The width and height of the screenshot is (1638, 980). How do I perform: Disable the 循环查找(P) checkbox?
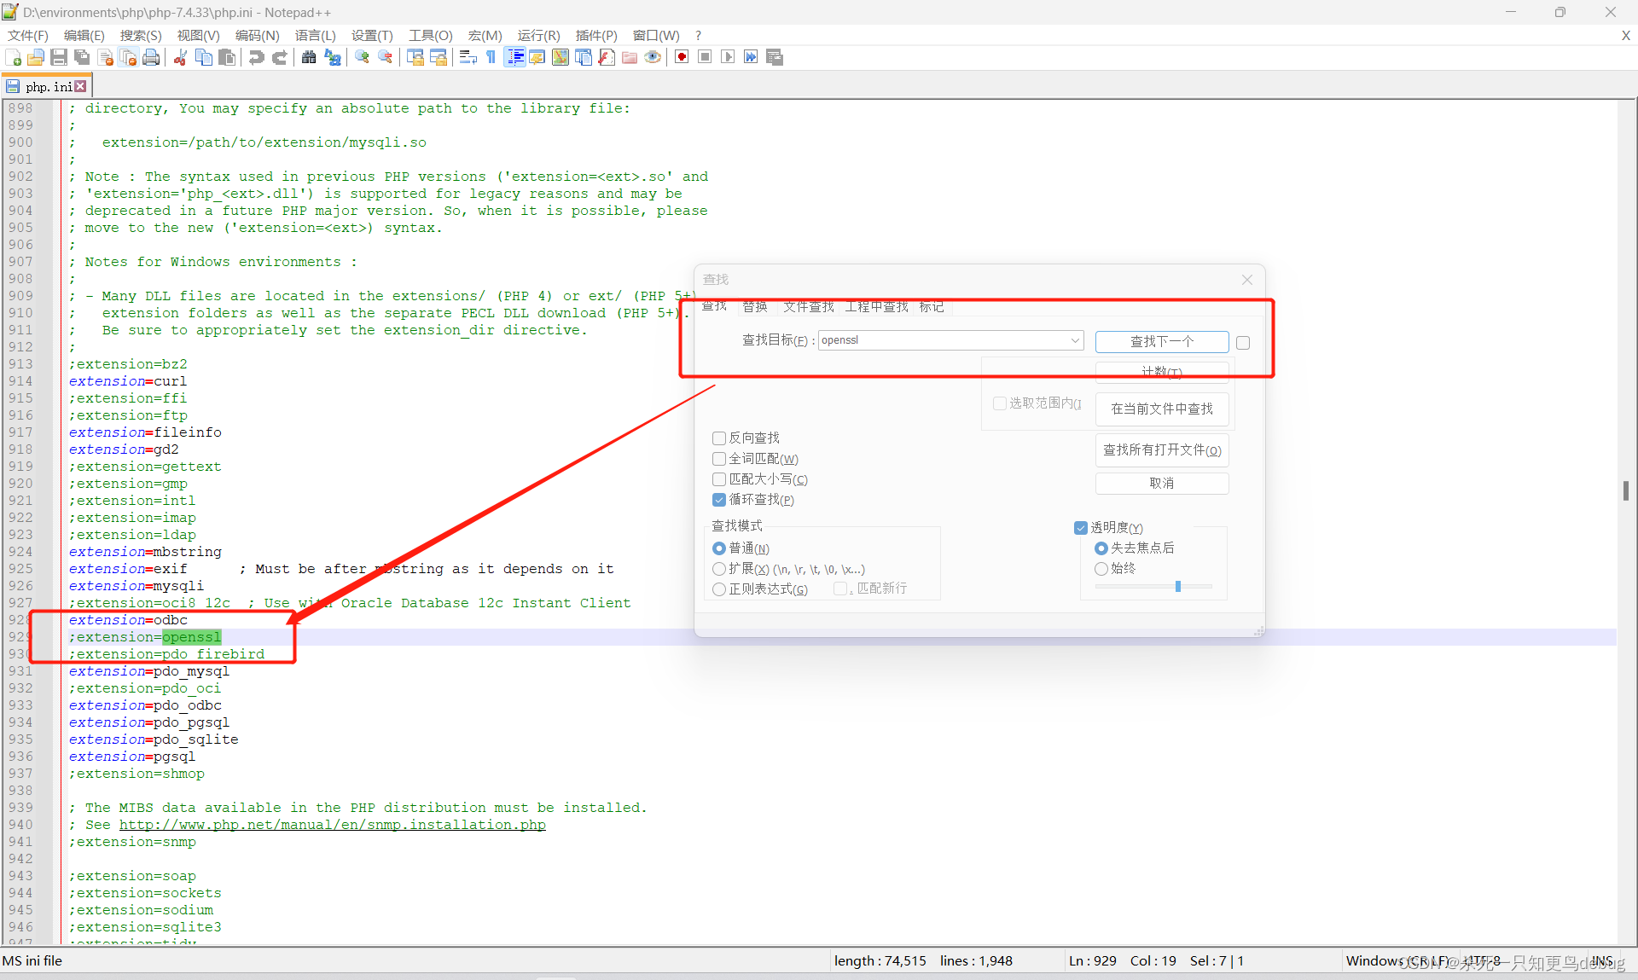coord(719,500)
